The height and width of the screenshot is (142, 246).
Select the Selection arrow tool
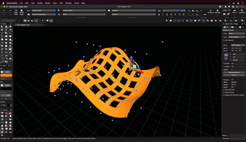(2, 27)
